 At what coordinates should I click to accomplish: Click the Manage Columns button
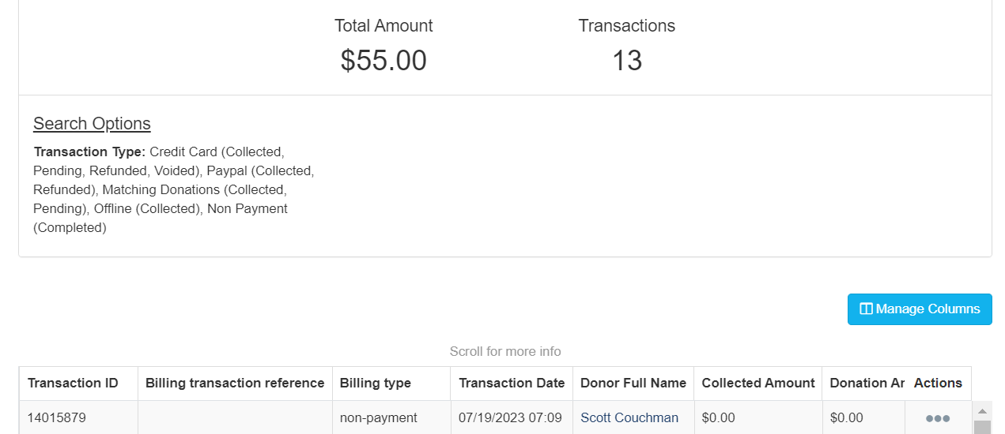point(920,309)
